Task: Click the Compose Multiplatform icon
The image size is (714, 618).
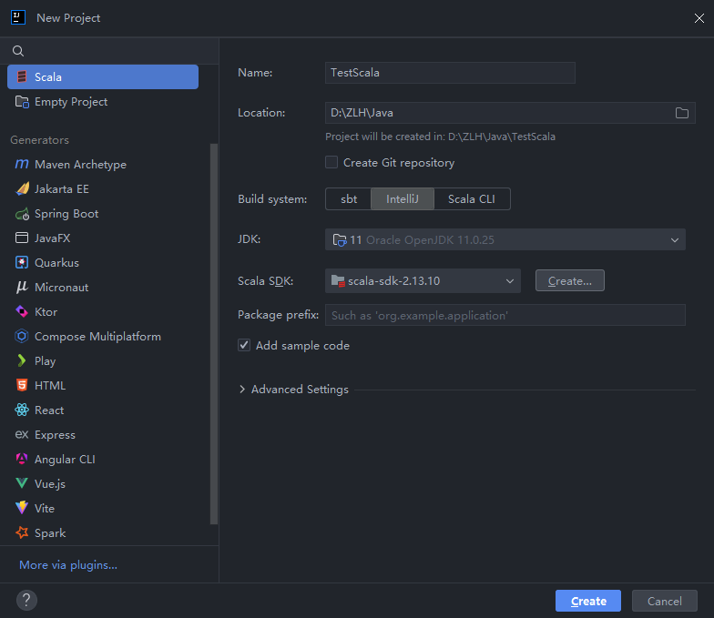Action: (x=22, y=336)
